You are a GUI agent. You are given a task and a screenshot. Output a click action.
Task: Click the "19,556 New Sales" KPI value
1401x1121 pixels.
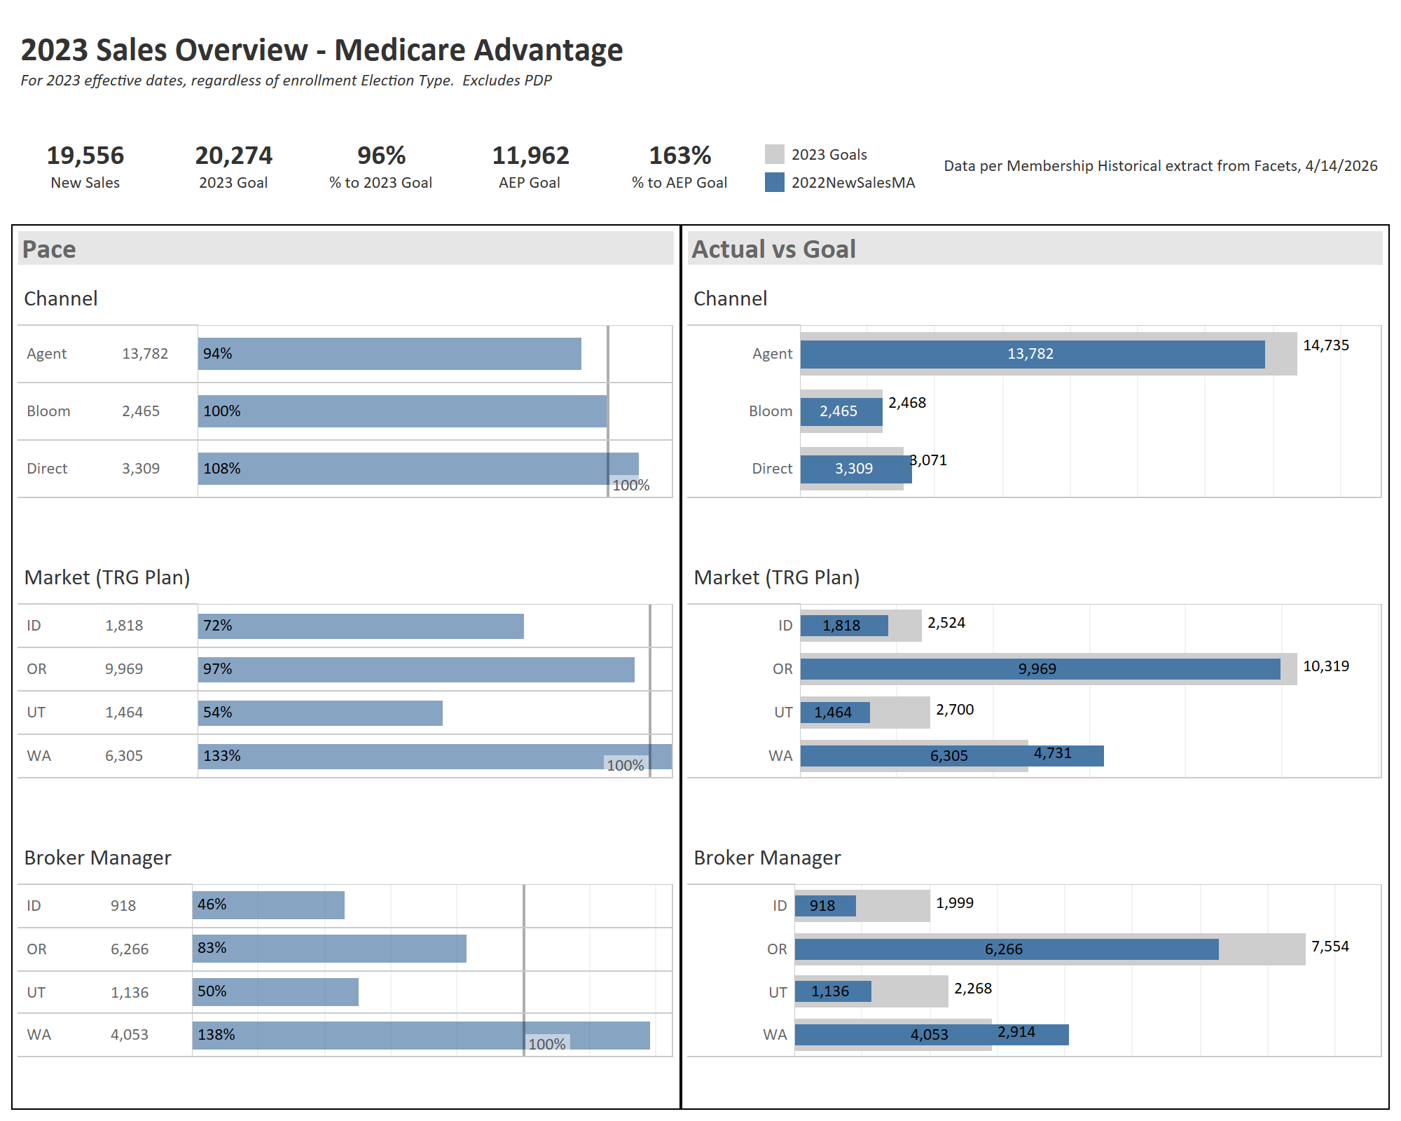tap(85, 156)
